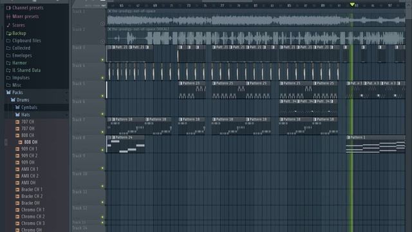The image size is (412, 232).
Task: Click the Track 11 header label
Action: point(80,192)
